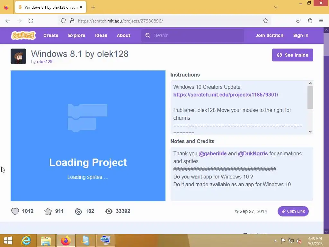The height and width of the screenshot is (247, 329).
Task: Click Sign in
Action: pos(301,35)
